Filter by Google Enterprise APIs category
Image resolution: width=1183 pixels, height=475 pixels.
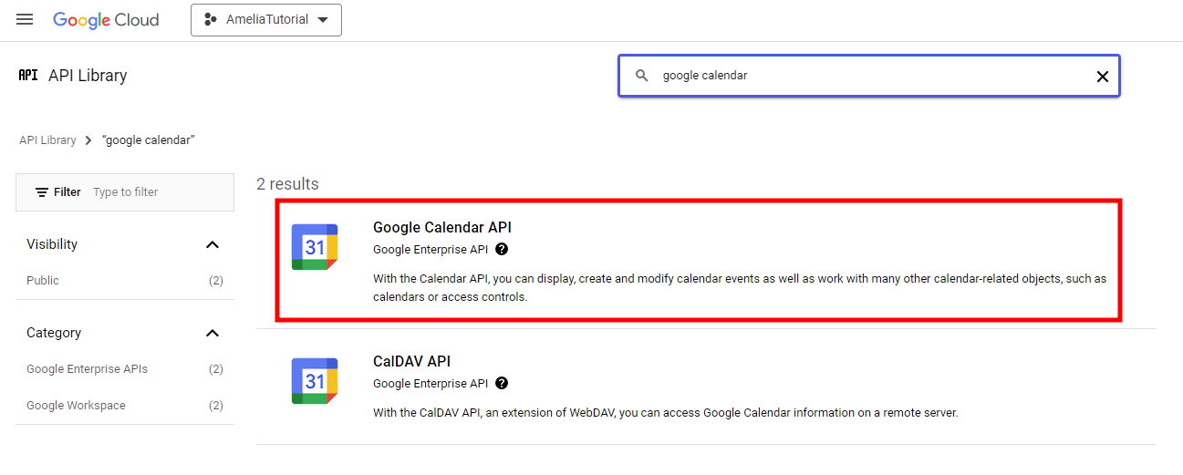click(x=87, y=369)
